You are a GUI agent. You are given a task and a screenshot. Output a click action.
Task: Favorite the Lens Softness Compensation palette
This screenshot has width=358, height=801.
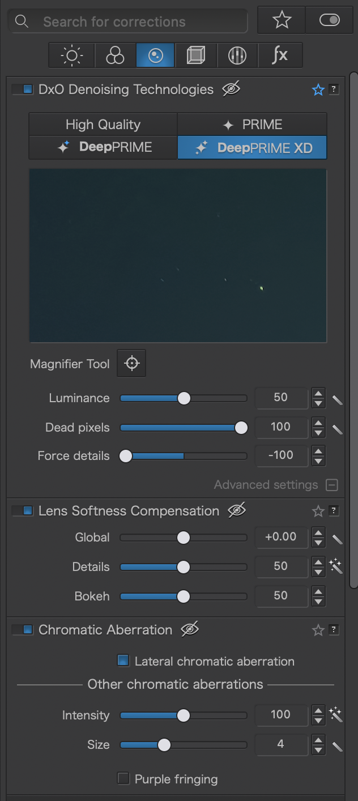pyautogui.click(x=318, y=511)
